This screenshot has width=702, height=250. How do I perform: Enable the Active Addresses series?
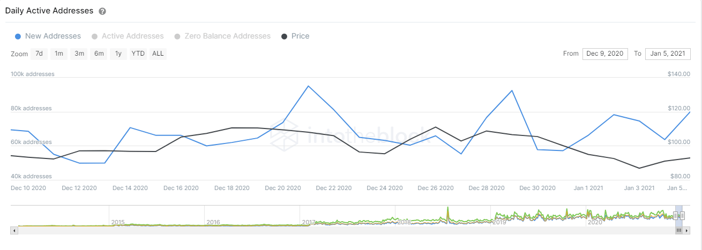pos(128,36)
